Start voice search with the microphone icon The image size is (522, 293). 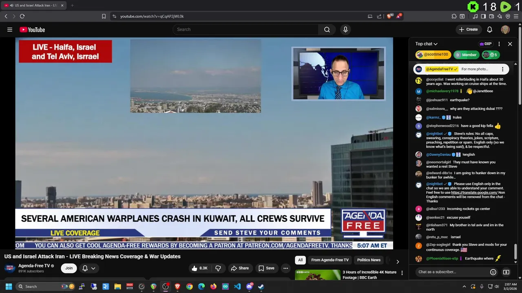click(x=345, y=29)
